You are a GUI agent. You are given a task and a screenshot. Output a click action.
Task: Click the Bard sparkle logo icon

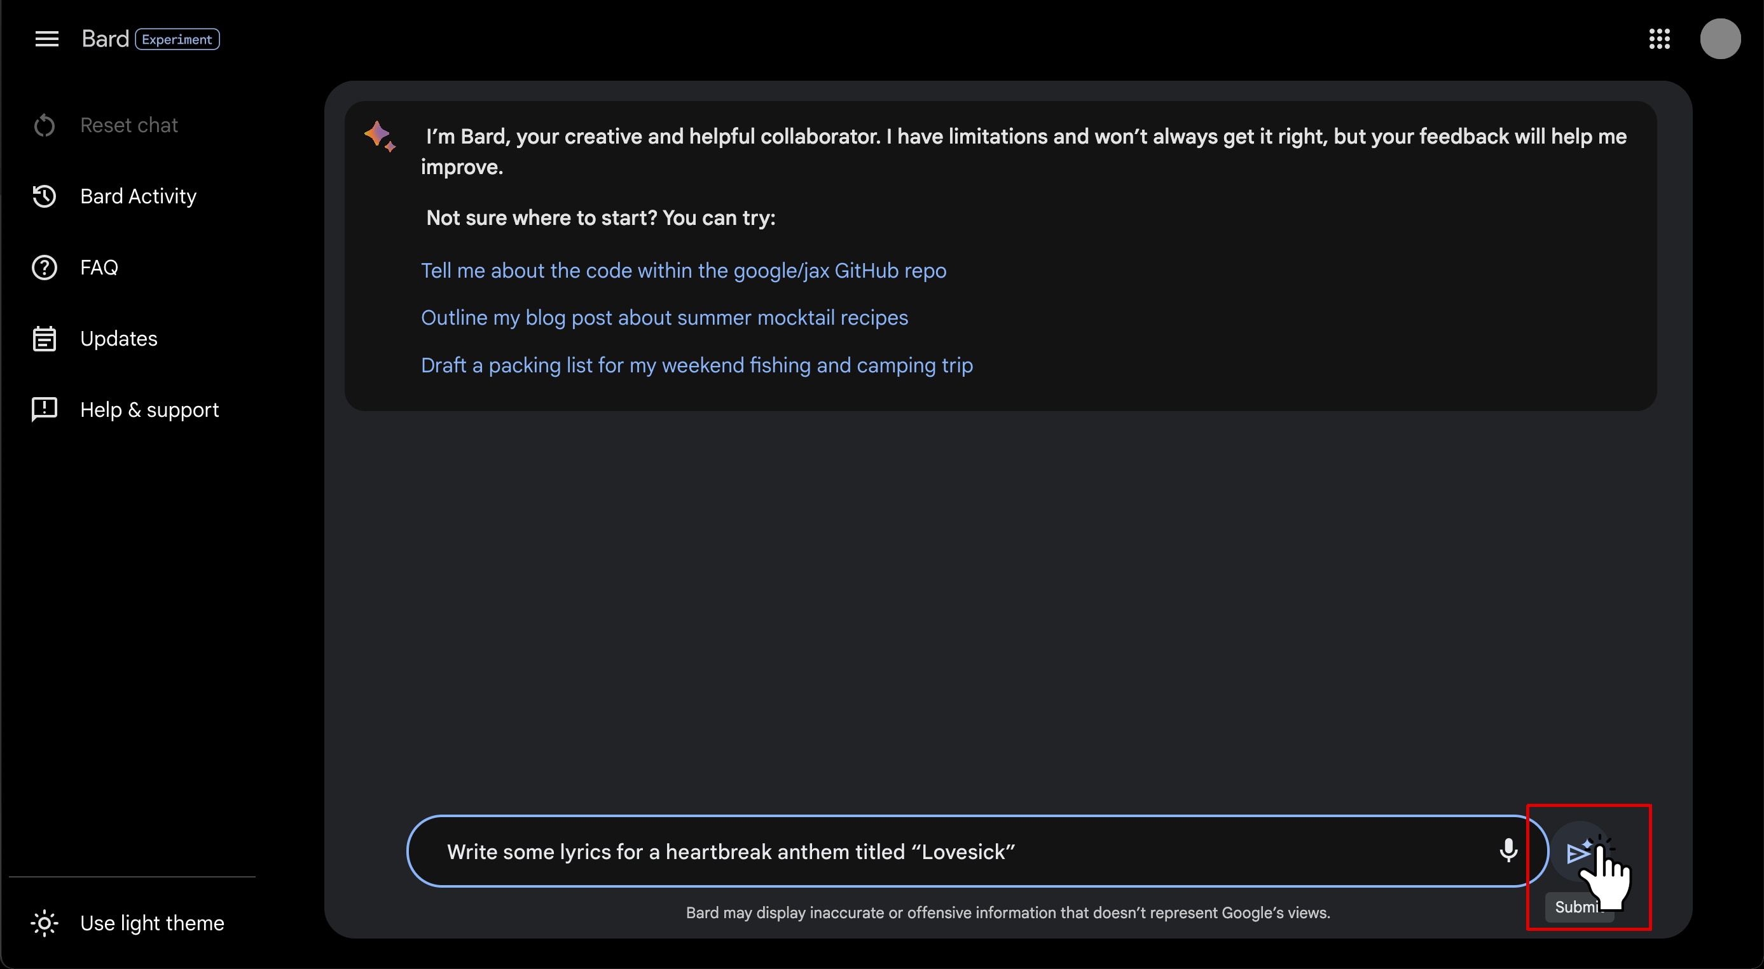[x=380, y=135]
